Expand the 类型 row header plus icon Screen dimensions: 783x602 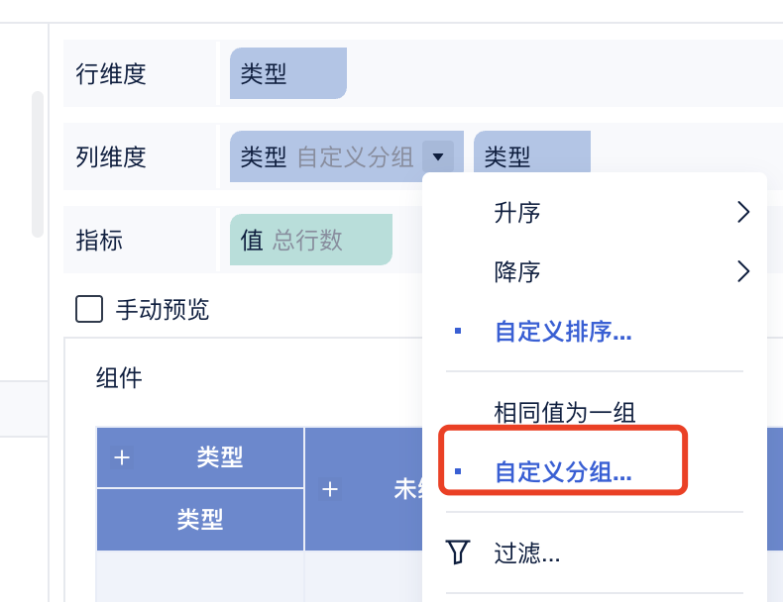[x=122, y=457]
